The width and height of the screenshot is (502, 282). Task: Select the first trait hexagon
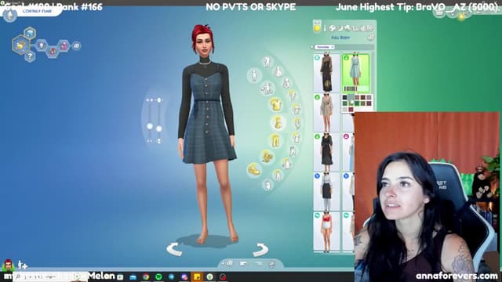pyautogui.click(x=42, y=45)
